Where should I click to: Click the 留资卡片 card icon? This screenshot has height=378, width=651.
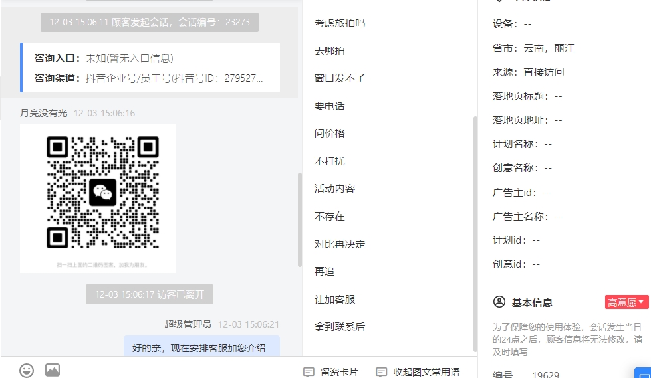(x=309, y=372)
